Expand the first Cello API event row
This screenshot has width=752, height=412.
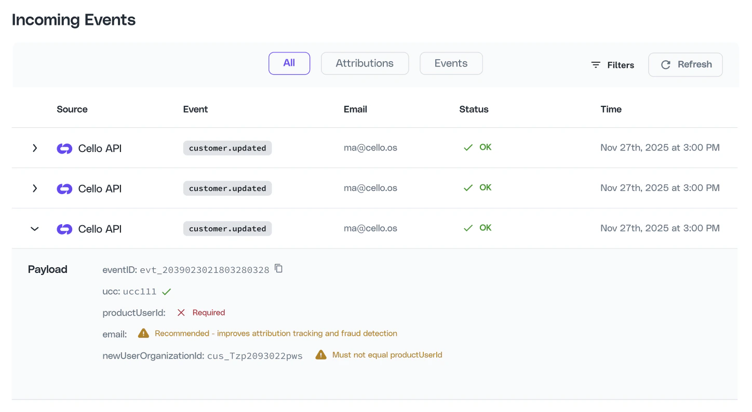[35, 148]
